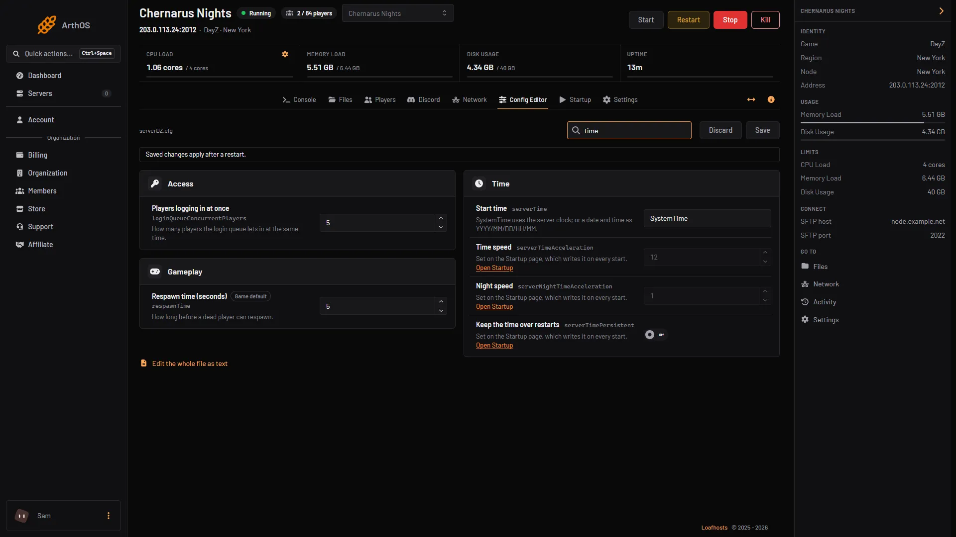Open Members page
The height and width of the screenshot is (537, 956).
tap(63, 191)
